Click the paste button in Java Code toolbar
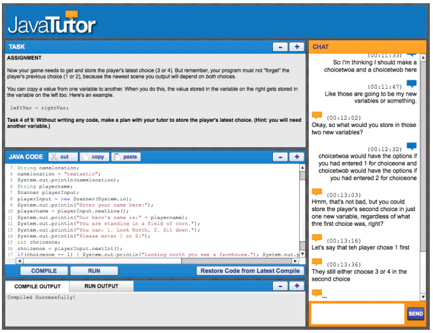The image size is (433, 333). (x=126, y=157)
